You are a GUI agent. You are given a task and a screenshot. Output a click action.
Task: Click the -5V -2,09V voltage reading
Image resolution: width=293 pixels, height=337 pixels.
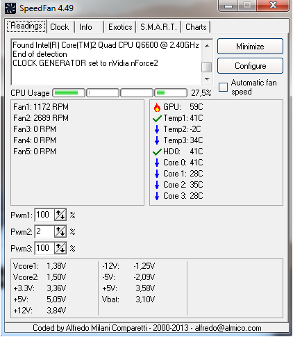pyautogui.click(x=128, y=277)
